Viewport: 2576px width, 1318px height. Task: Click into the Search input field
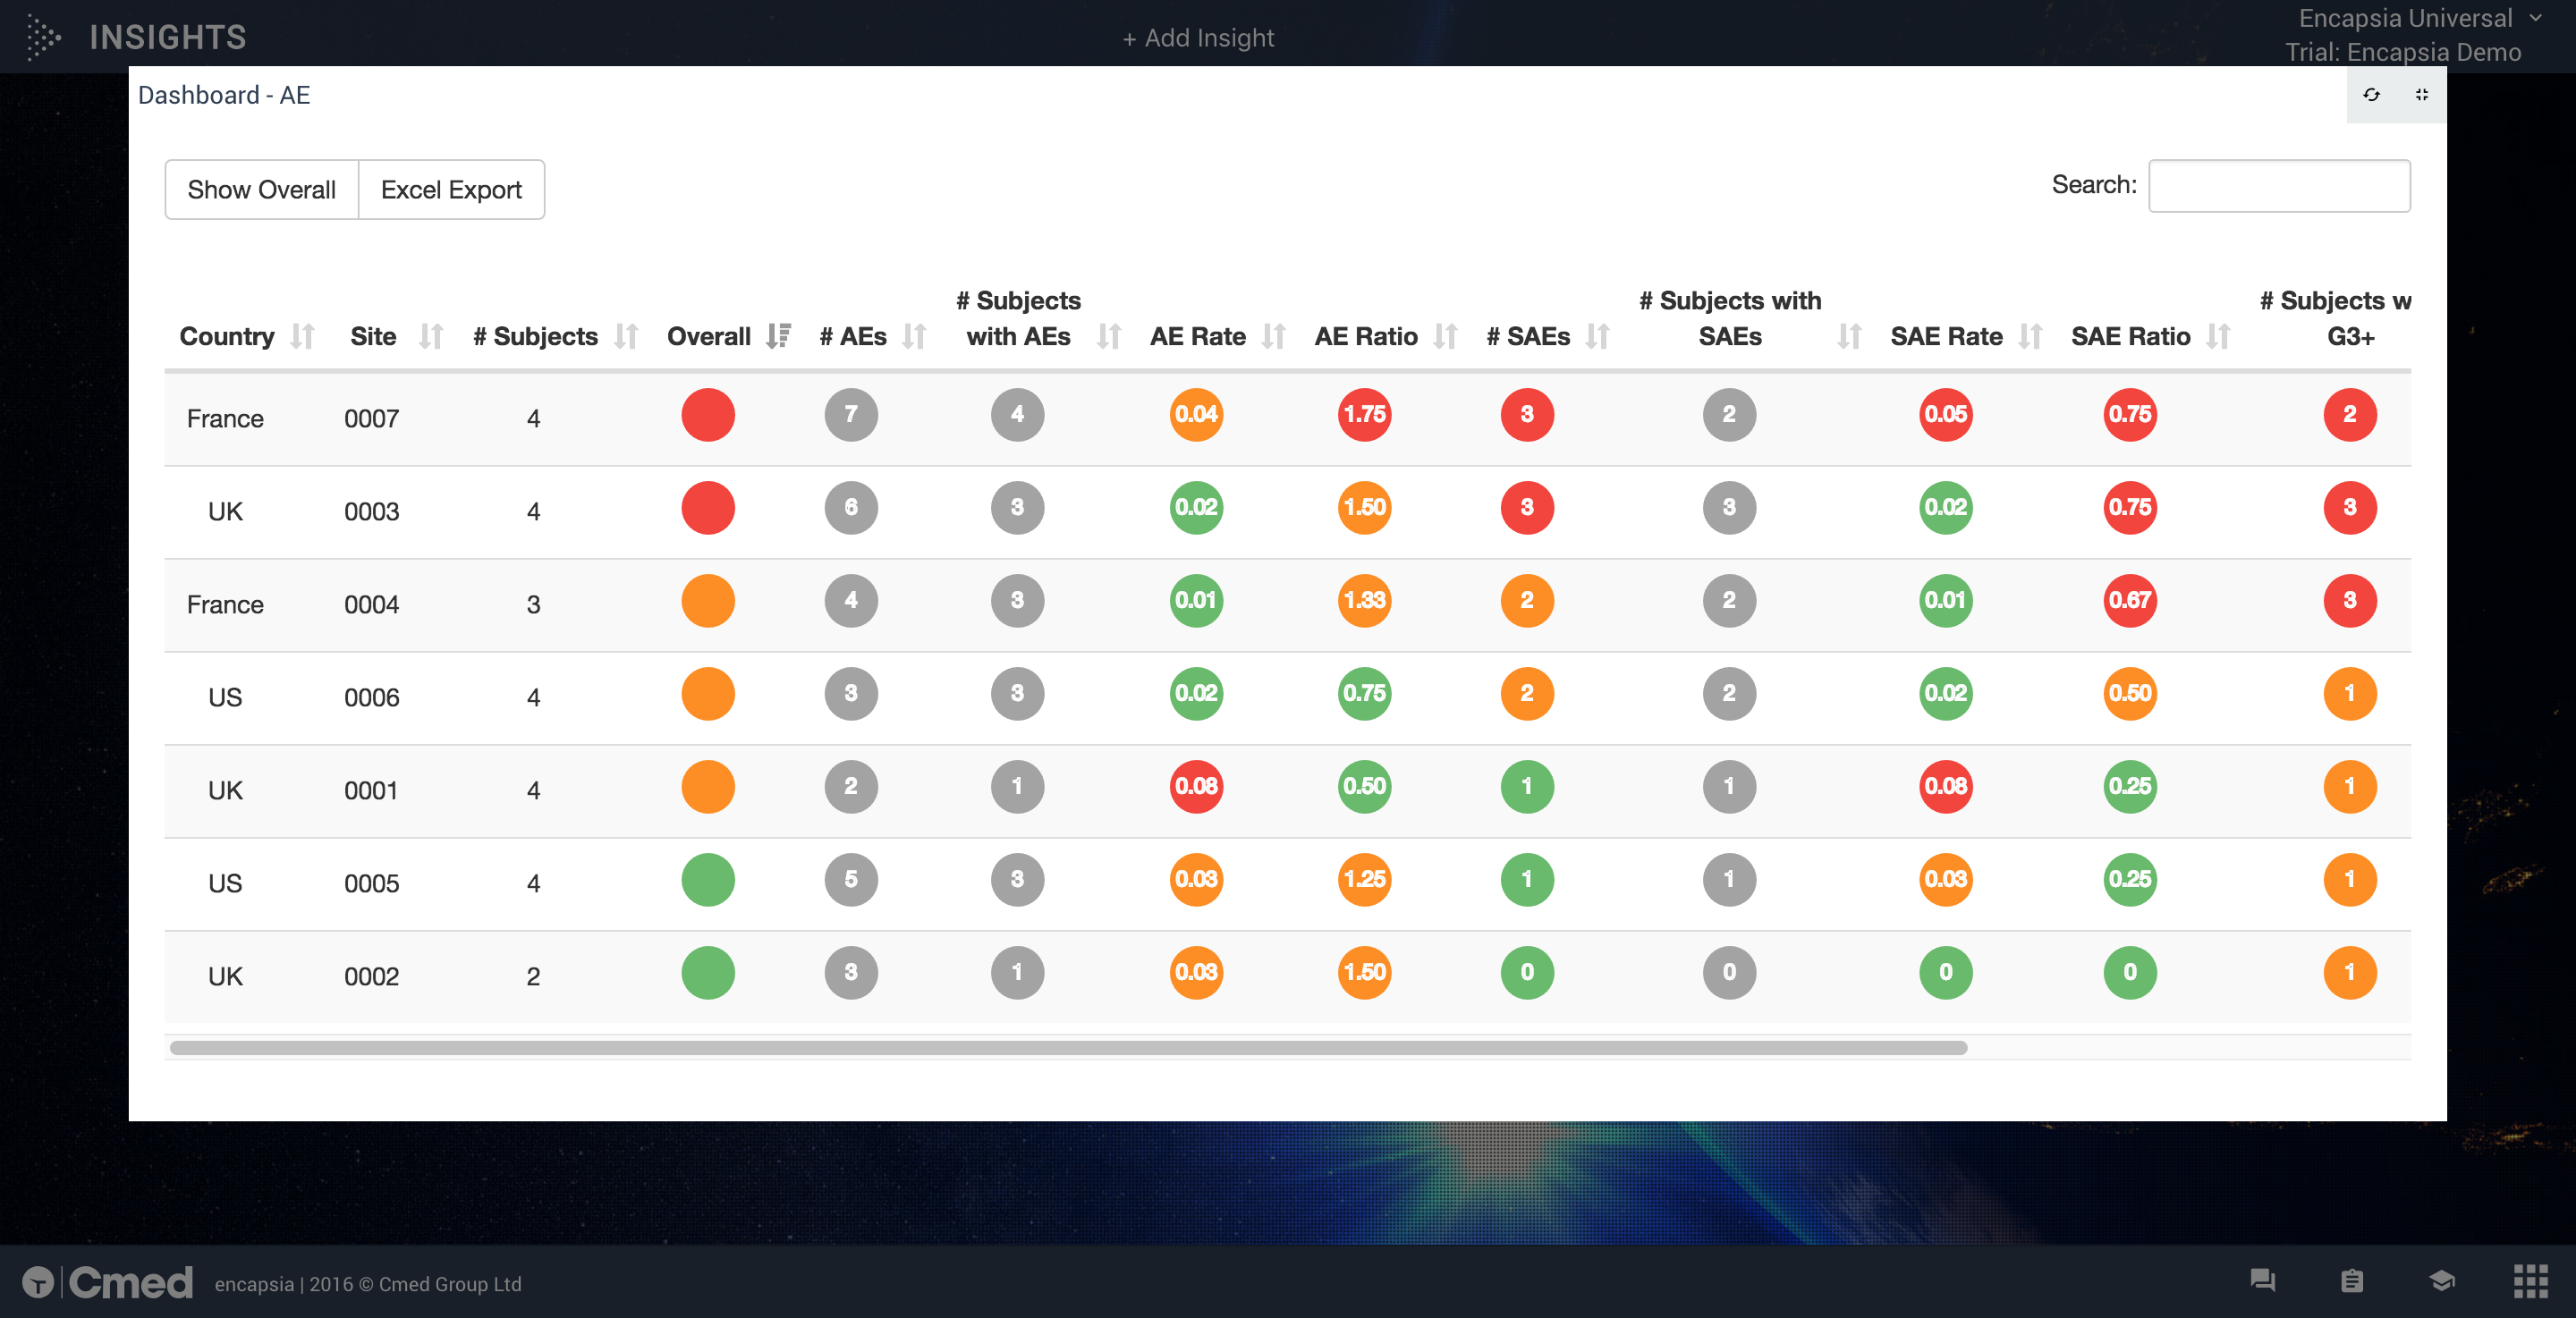(x=2279, y=186)
